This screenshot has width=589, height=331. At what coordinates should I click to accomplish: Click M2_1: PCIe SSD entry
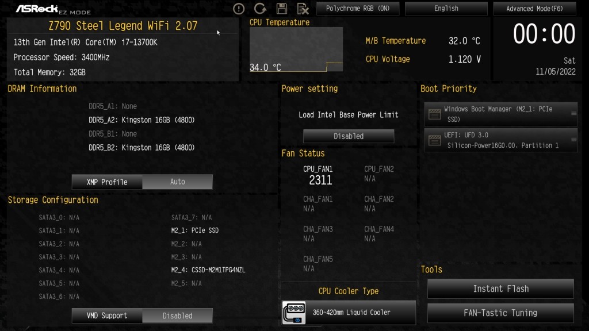(195, 230)
